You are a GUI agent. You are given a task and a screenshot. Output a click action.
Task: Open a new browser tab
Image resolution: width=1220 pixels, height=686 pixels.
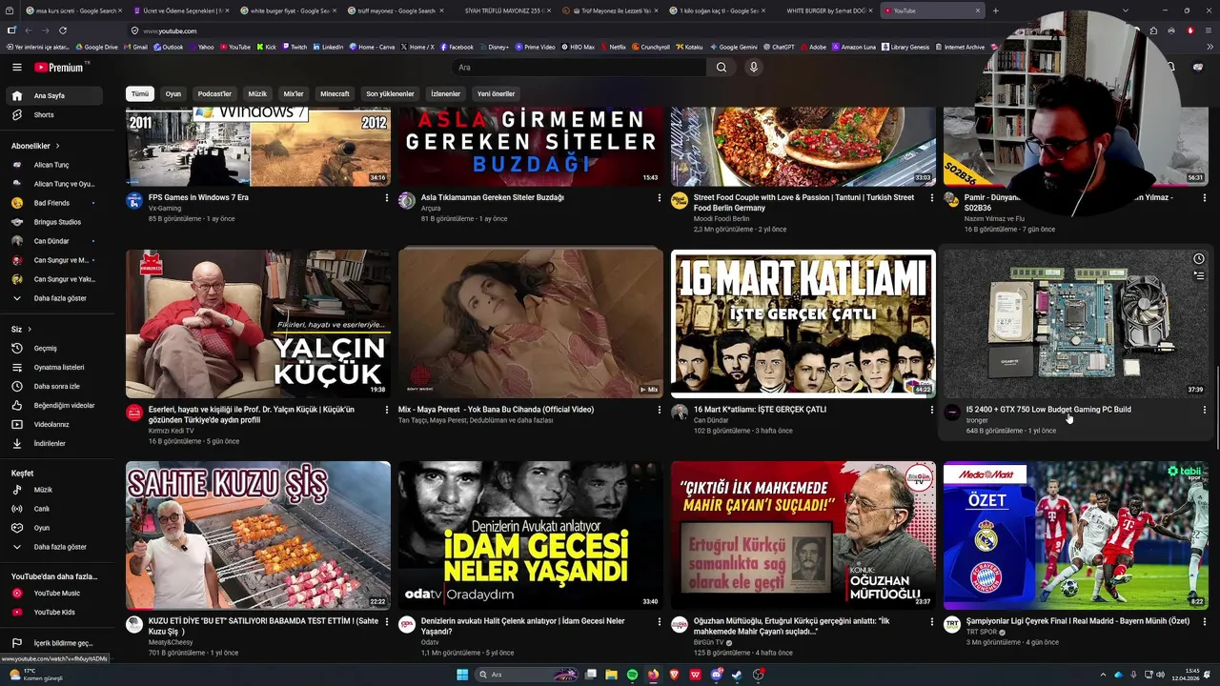point(996,10)
